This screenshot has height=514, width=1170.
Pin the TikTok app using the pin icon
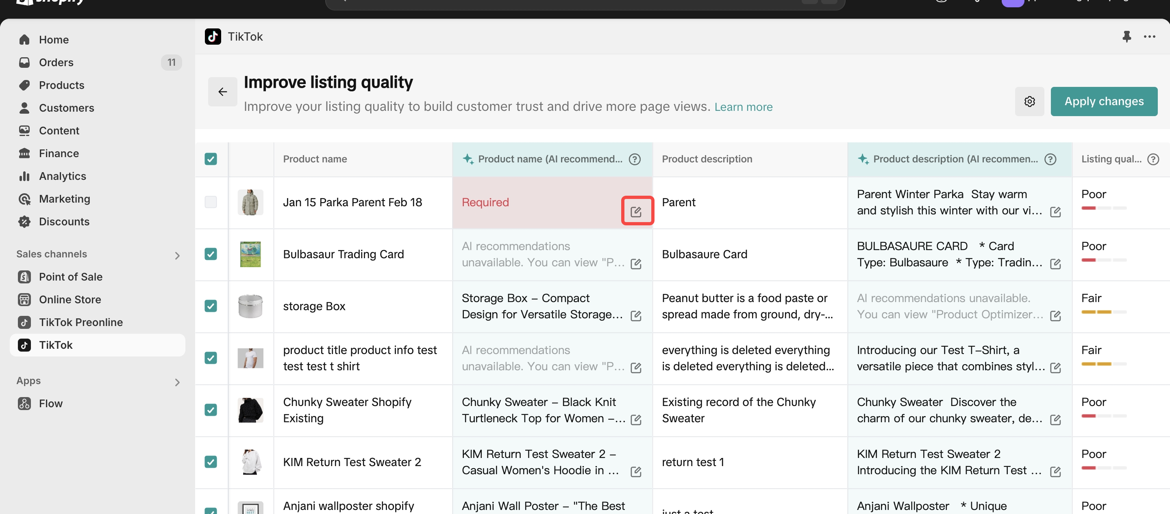[1127, 36]
